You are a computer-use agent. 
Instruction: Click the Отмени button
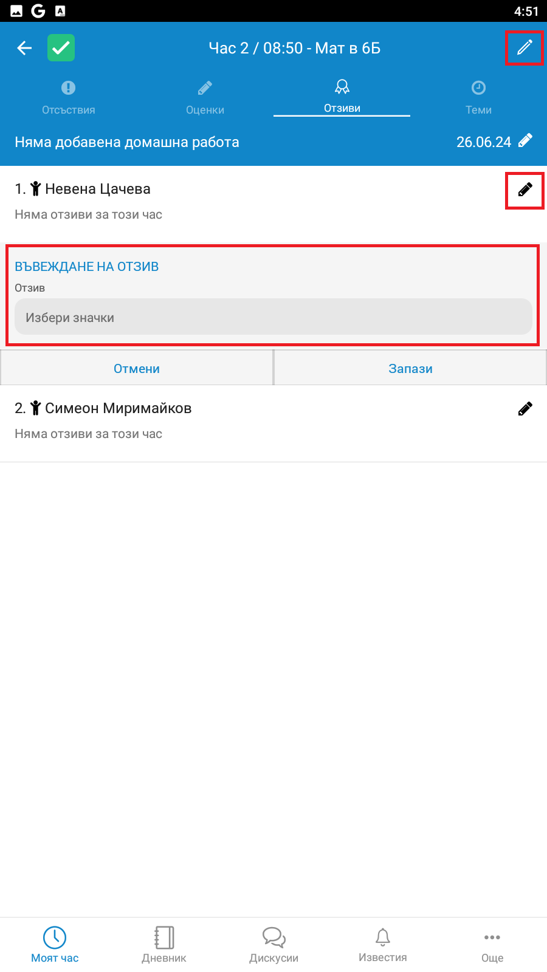(x=137, y=368)
